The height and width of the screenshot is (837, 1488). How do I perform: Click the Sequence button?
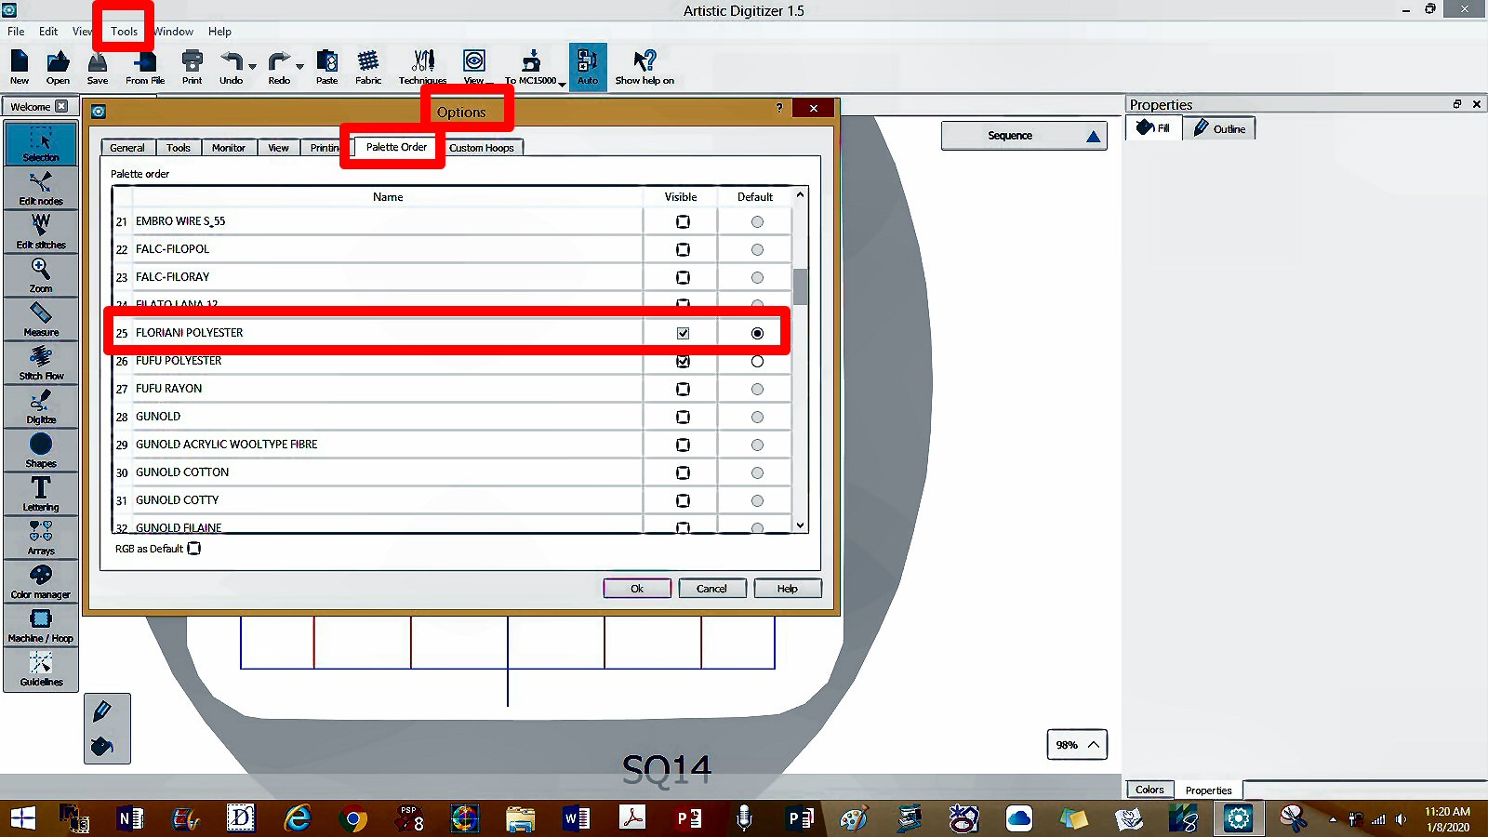tap(1024, 136)
